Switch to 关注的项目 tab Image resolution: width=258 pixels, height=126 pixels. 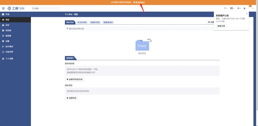pos(82,22)
